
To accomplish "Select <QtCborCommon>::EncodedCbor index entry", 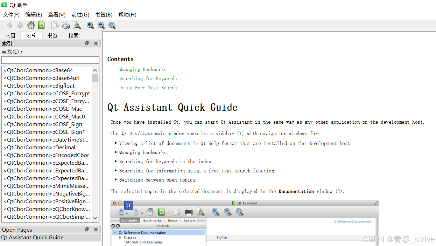I will 47,155.
